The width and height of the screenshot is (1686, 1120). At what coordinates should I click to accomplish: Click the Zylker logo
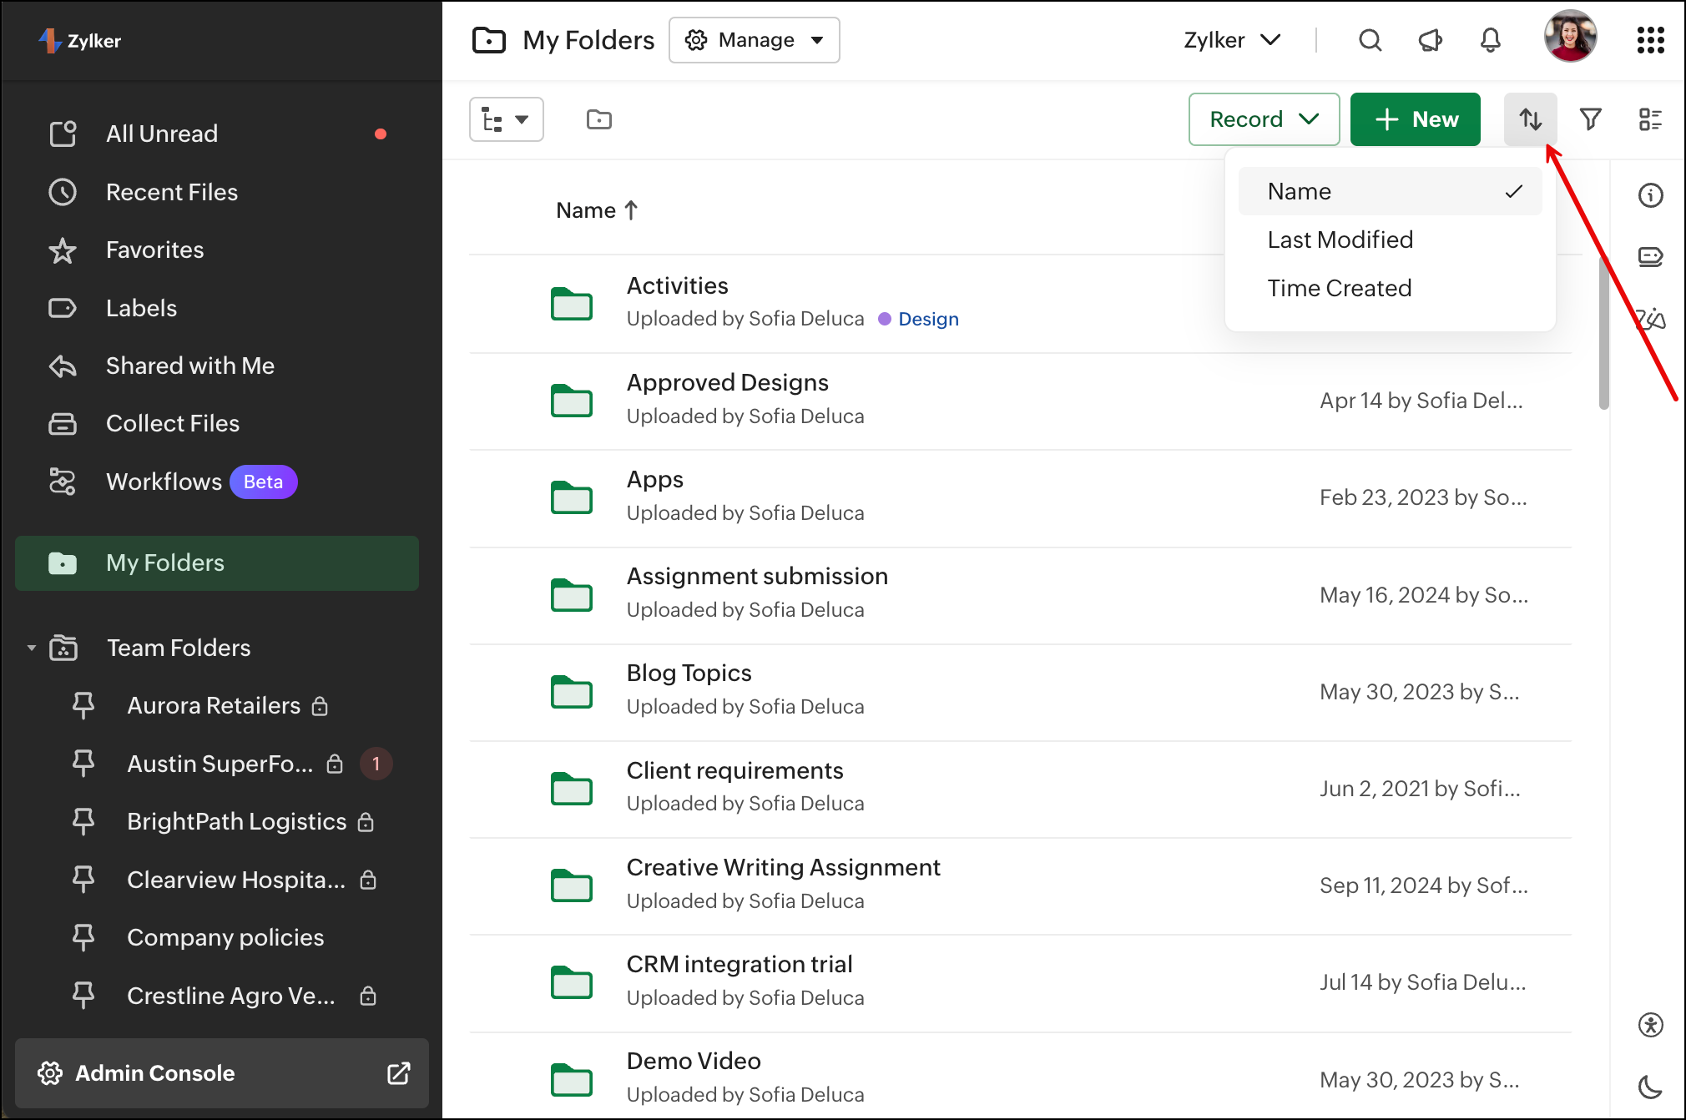point(80,40)
